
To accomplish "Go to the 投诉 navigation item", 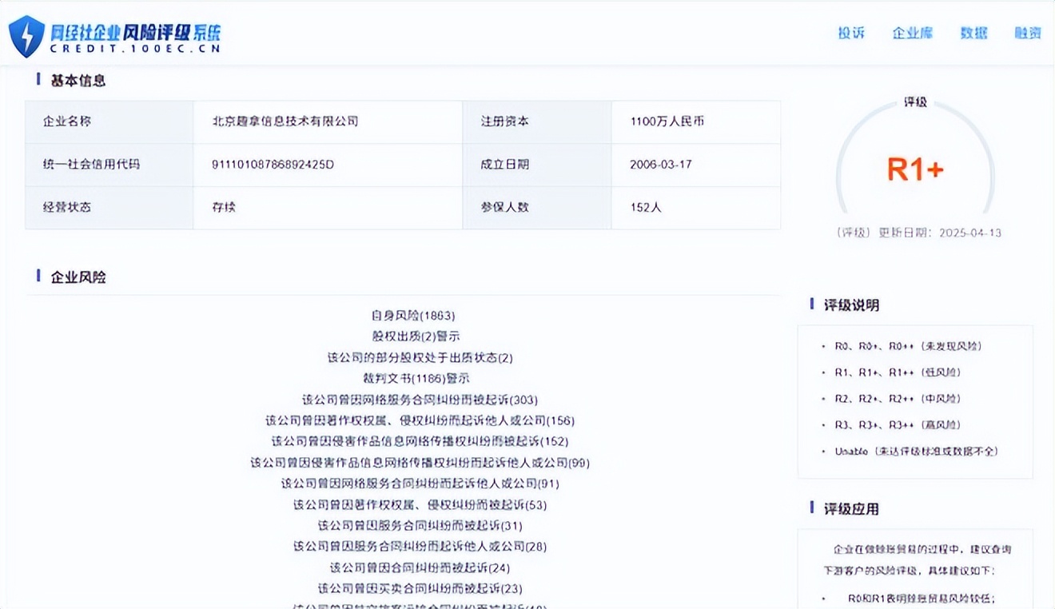I will 851,33.
